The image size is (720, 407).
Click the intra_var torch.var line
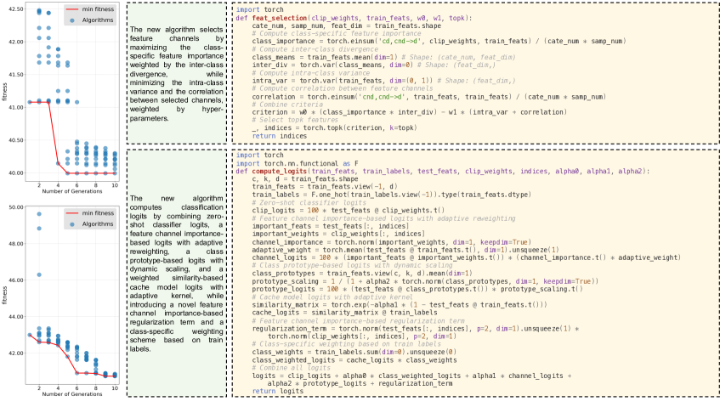tap(384, 81)
